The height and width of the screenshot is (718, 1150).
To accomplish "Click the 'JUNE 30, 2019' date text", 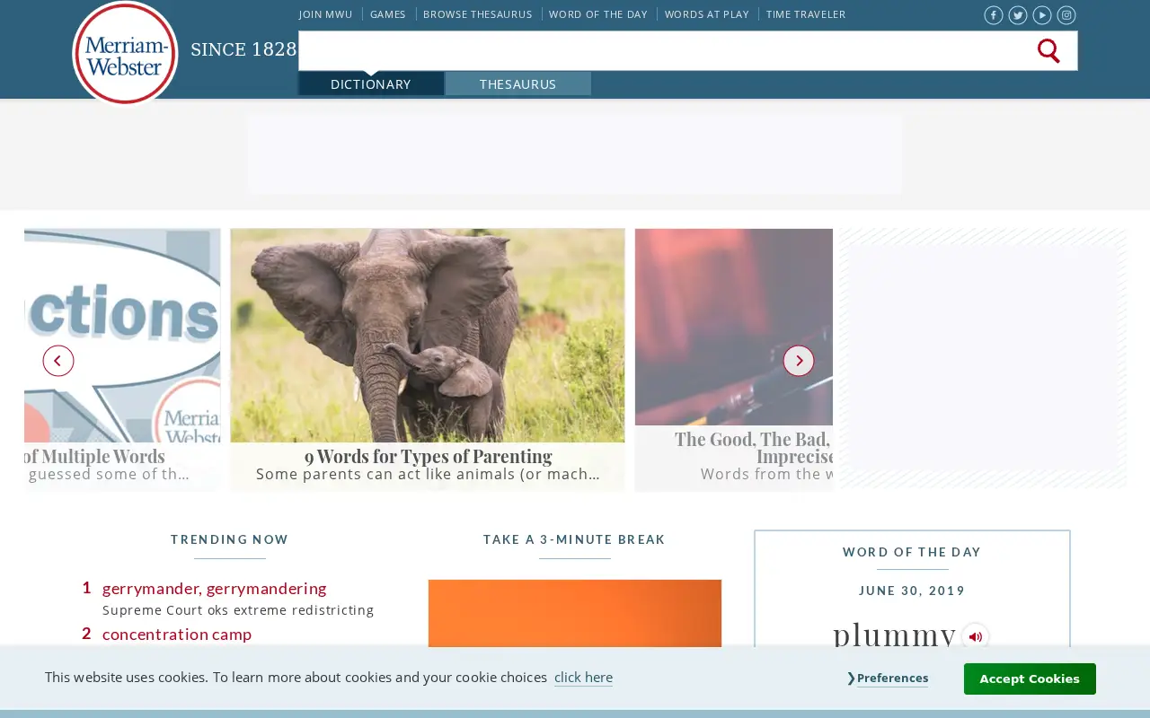I will tap(912, 591).
